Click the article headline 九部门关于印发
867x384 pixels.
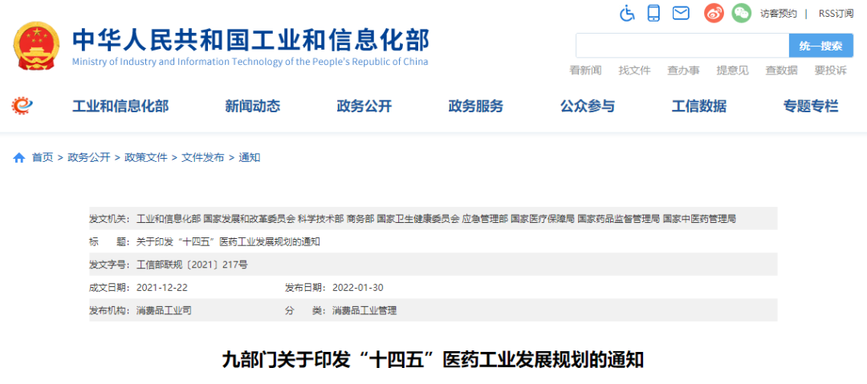[x=433, y=360]
